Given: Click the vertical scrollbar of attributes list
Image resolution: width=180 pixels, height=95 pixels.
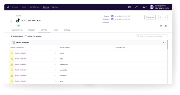Looking at the screenshot, I should pyautogui.click(x=167, y=45).
